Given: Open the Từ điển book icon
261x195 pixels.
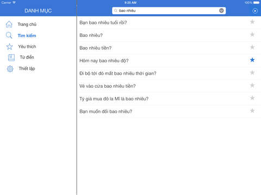Looking at the screenshot, I should point(11,57).
